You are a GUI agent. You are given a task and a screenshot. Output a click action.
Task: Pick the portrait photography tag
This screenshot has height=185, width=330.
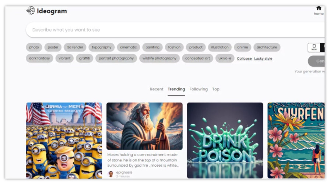tap(116, 58)
